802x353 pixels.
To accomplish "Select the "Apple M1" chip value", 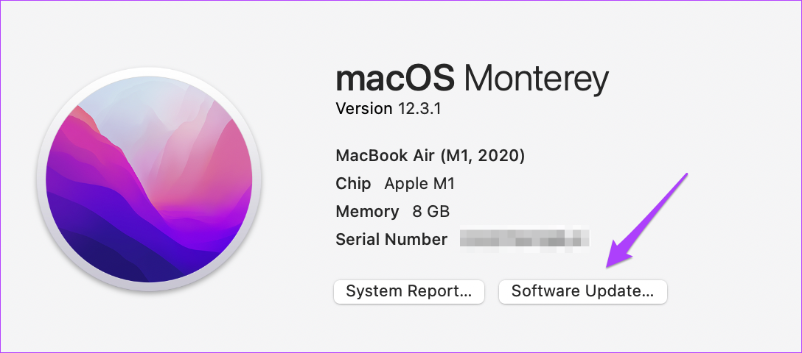I will [x=419, y=184].
